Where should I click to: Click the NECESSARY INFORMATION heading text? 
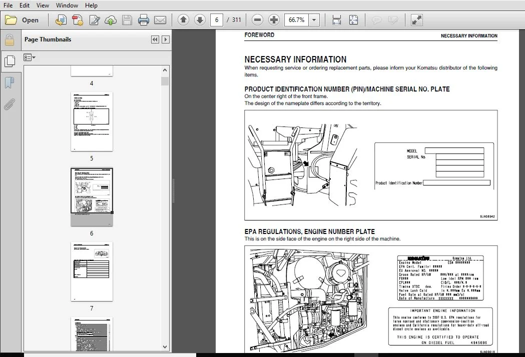point(295,59)
